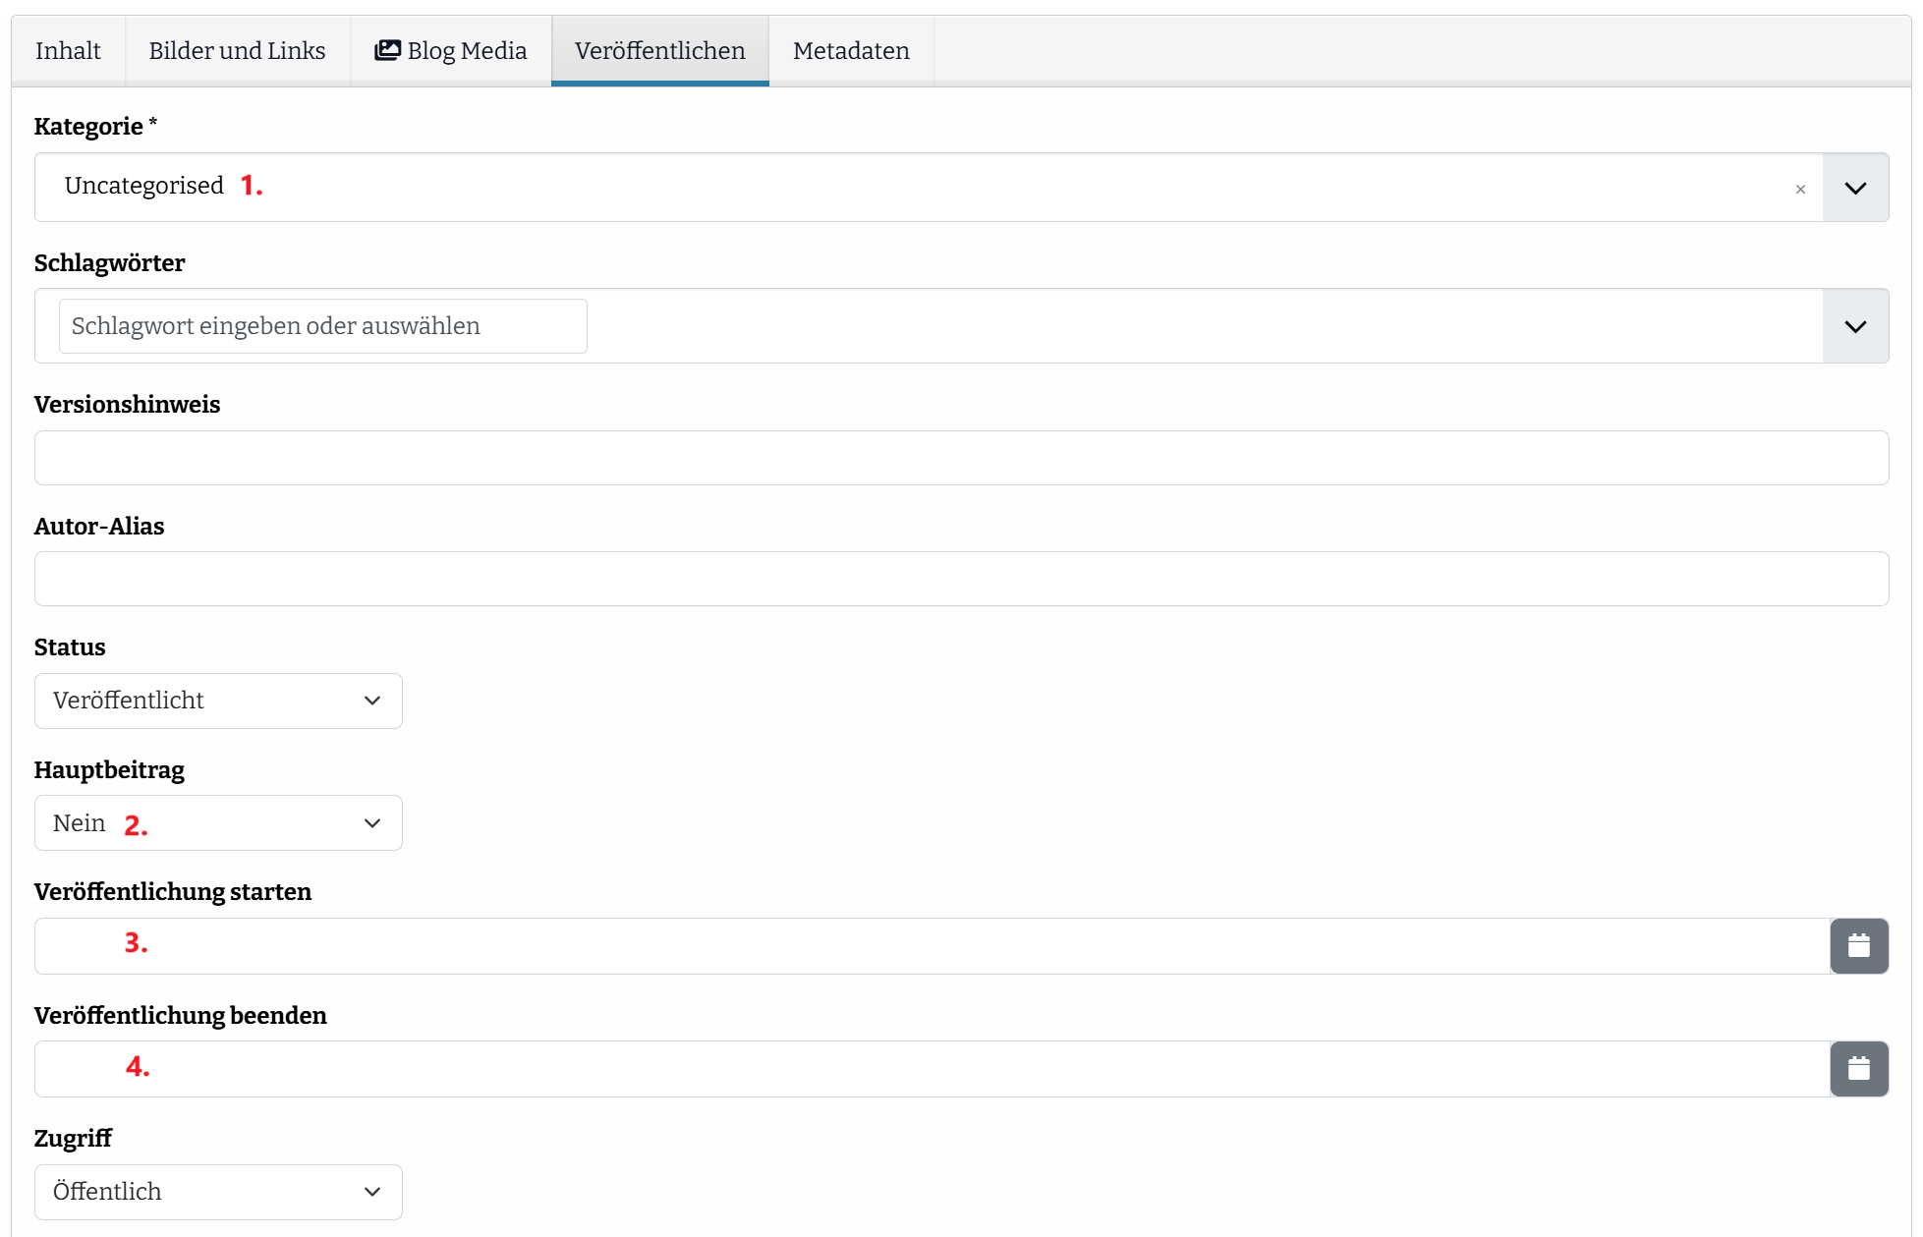
Task: Switch to Bilder und Links tab
Action: 237,51
